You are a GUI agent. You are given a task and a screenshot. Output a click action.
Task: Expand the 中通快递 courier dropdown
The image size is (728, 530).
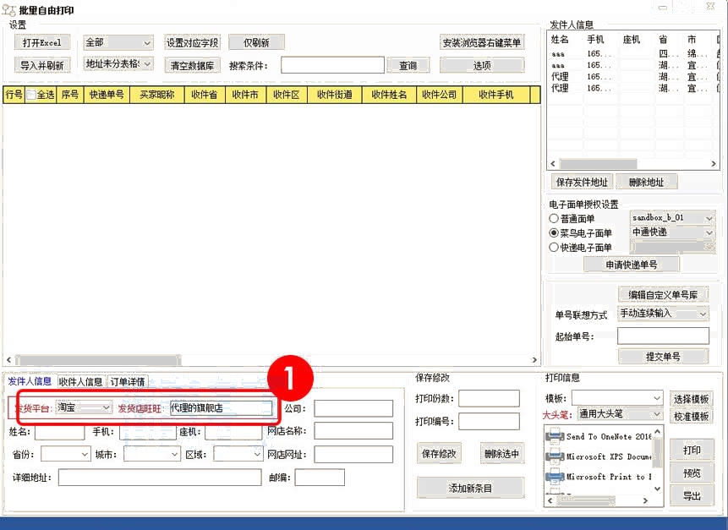pos(671,232)
